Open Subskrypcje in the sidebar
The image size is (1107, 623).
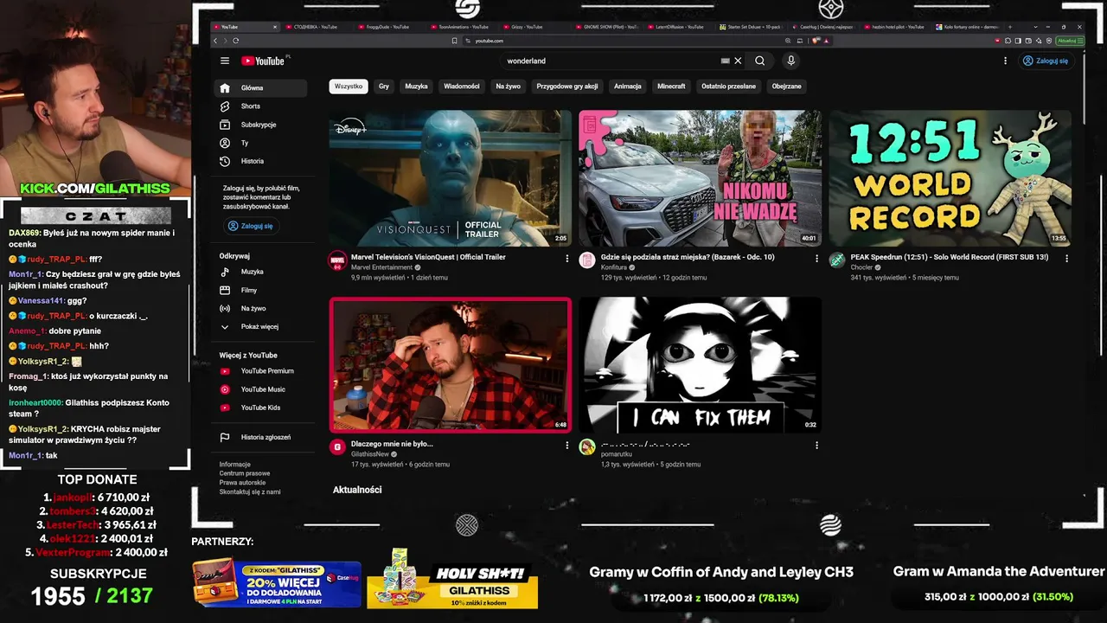(260, 125)
